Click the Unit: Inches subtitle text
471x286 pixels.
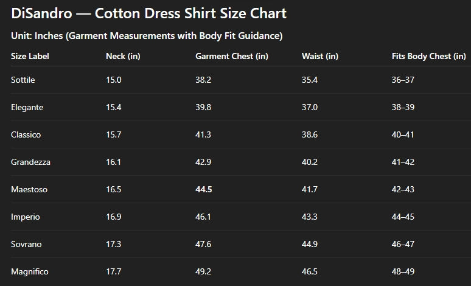(147, 36)
